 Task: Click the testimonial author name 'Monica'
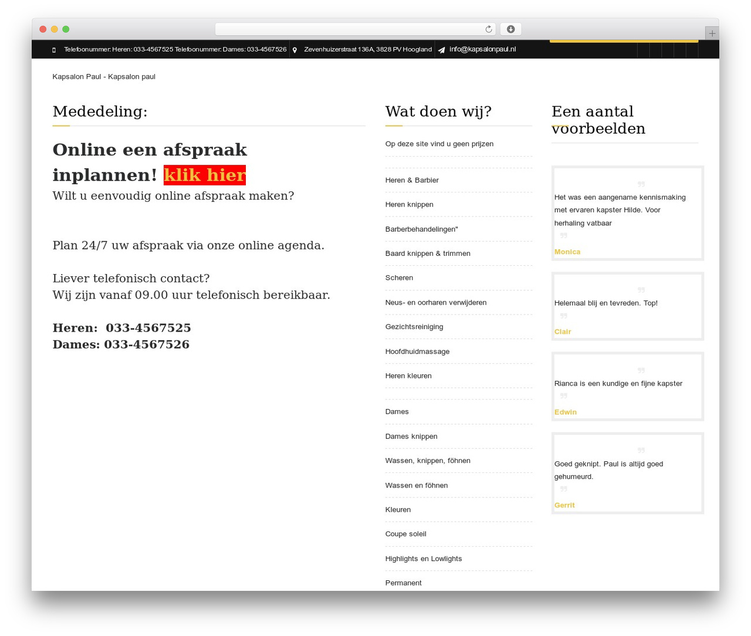(567, 252)
